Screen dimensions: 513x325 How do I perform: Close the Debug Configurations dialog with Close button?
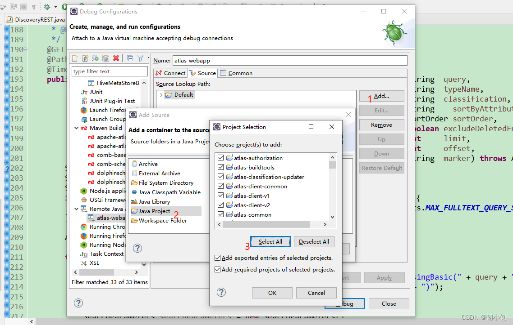click(x=389, y=303)
